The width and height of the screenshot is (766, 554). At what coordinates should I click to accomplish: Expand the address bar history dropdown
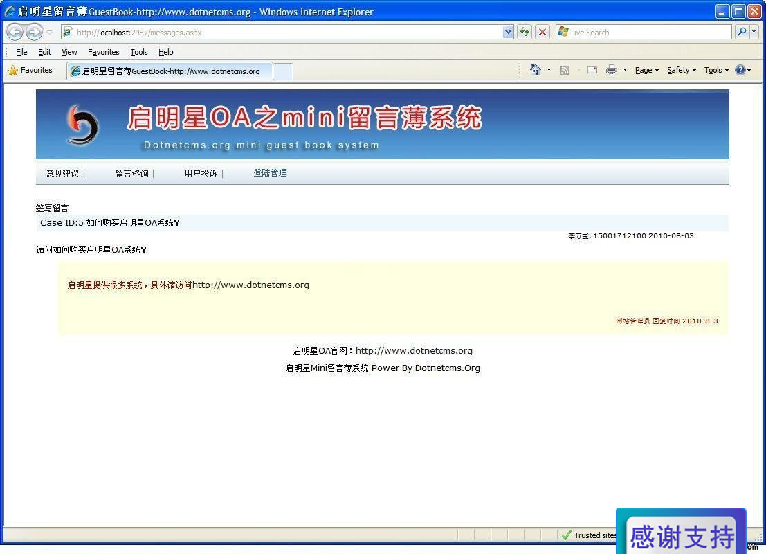508,33
